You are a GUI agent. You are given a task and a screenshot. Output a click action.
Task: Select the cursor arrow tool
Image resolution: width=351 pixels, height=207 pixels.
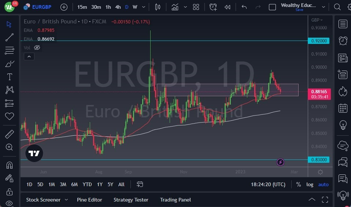[x=9, y=24]
